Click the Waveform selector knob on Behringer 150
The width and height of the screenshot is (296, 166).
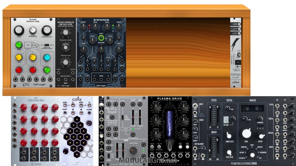[x=133, y=150]
